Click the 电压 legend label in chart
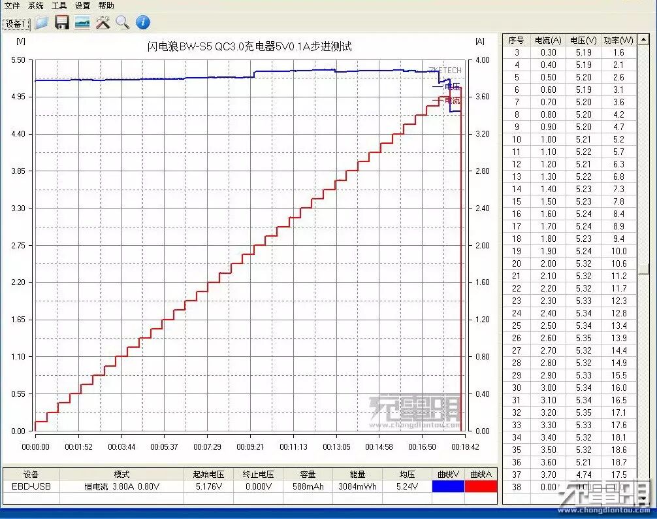This screenshot has width=657, height=519. pos(453,87)
